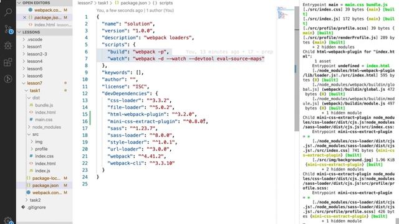Screen dimensions: 399x224
Task: Click HTML icon of index.html open editor
Action: 31,25
